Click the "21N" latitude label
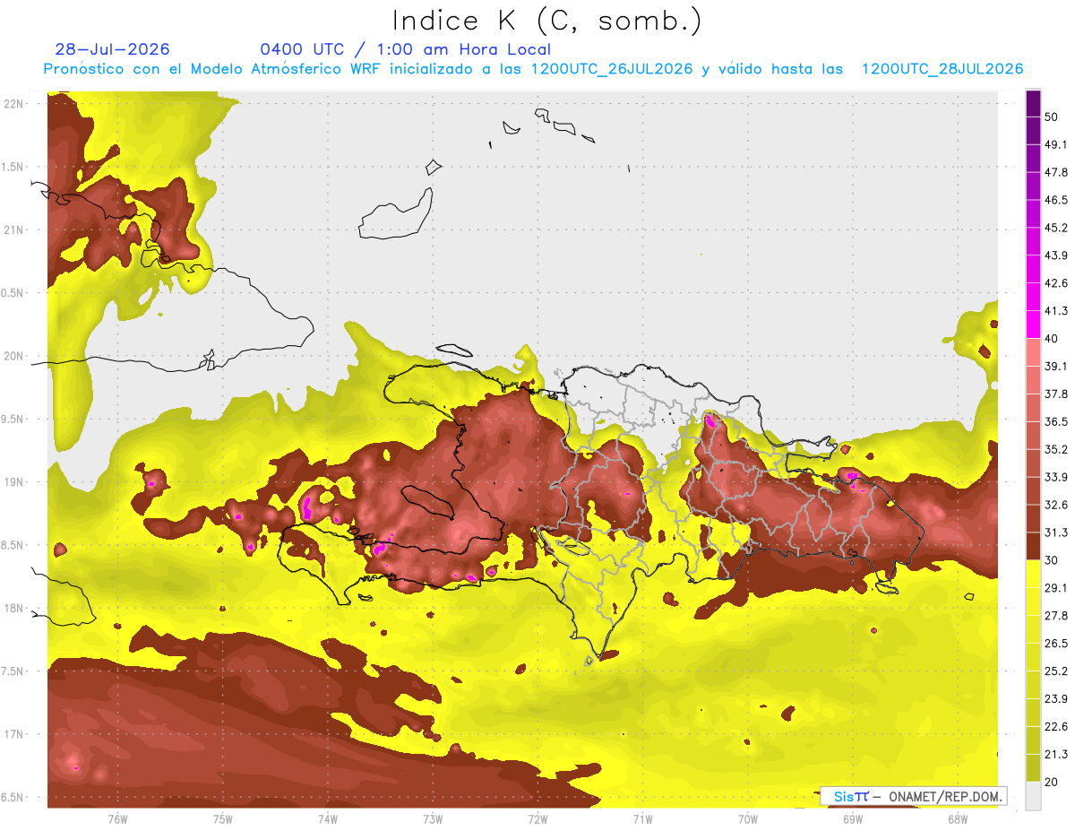This screenshot has width=1075, height=831. coord(13,229)
